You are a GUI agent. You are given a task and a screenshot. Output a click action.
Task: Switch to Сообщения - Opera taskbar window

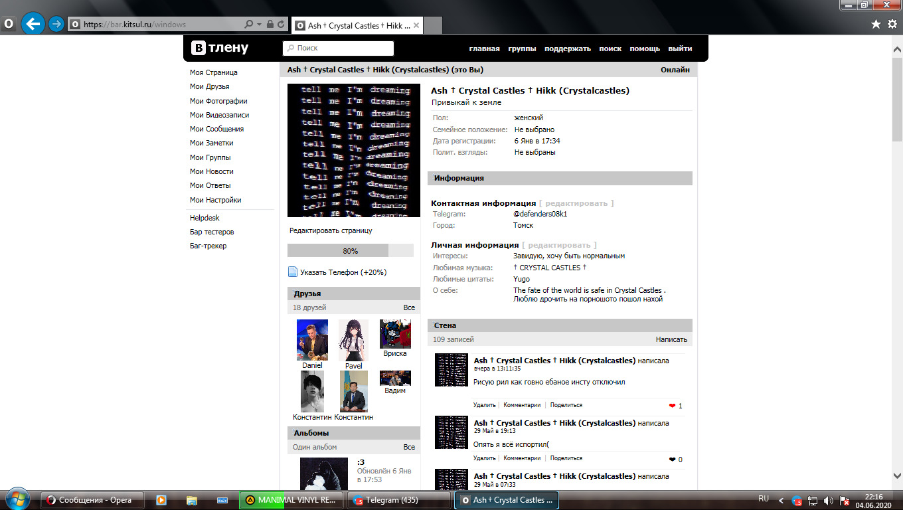pos(94,500)
